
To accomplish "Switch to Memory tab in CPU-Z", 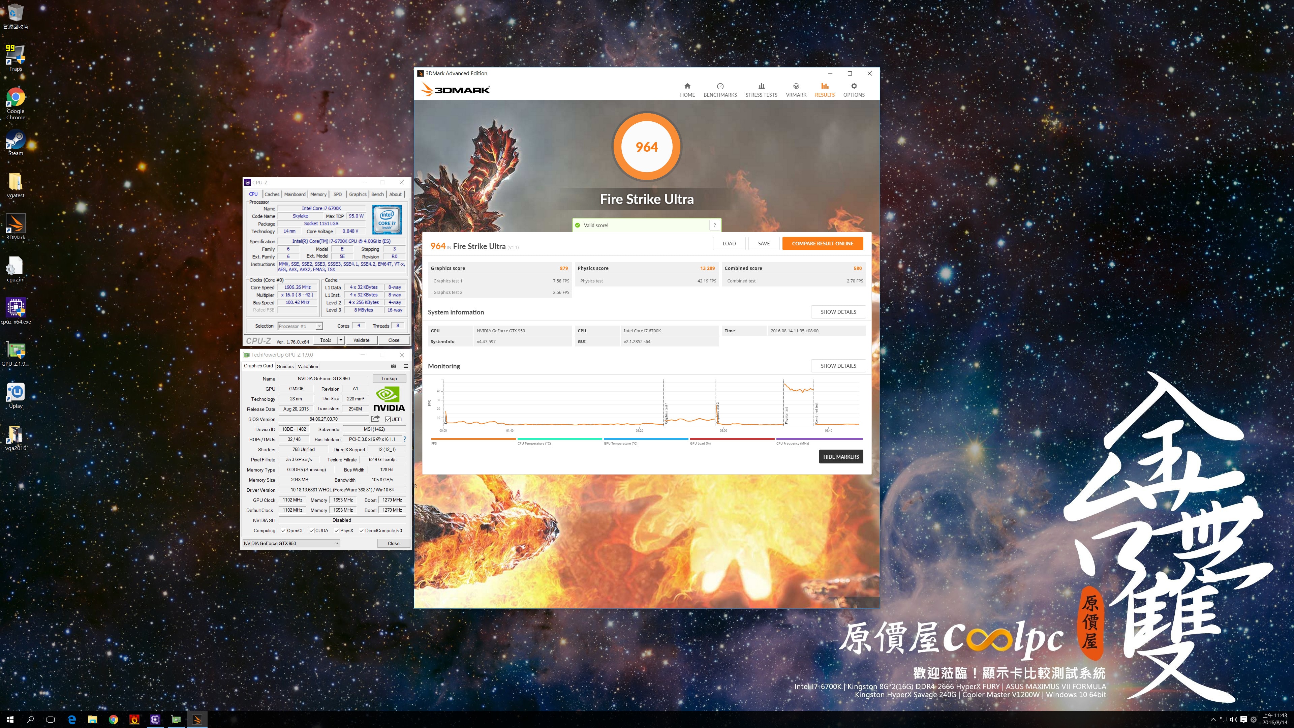I will pos(318,194).
